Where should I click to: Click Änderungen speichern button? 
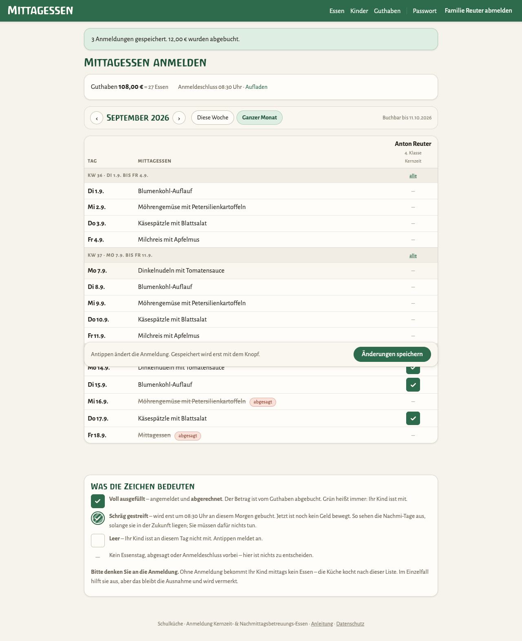392,355
